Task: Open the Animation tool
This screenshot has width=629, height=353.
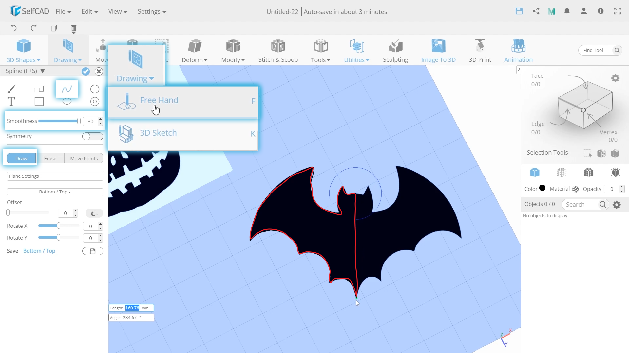Action: 518,51
